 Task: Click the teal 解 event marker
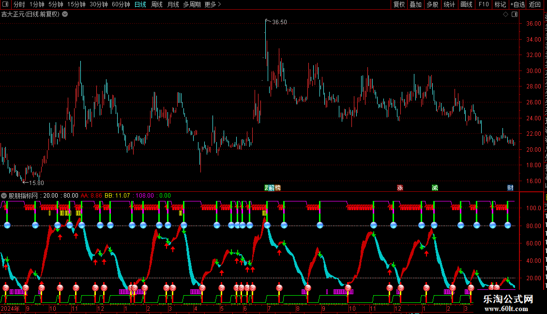click(272, 188)
